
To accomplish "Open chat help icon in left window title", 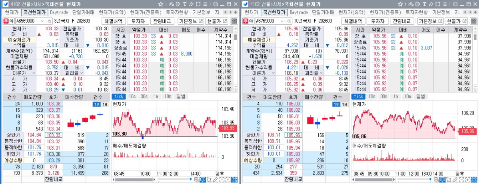I will [216, 4].
